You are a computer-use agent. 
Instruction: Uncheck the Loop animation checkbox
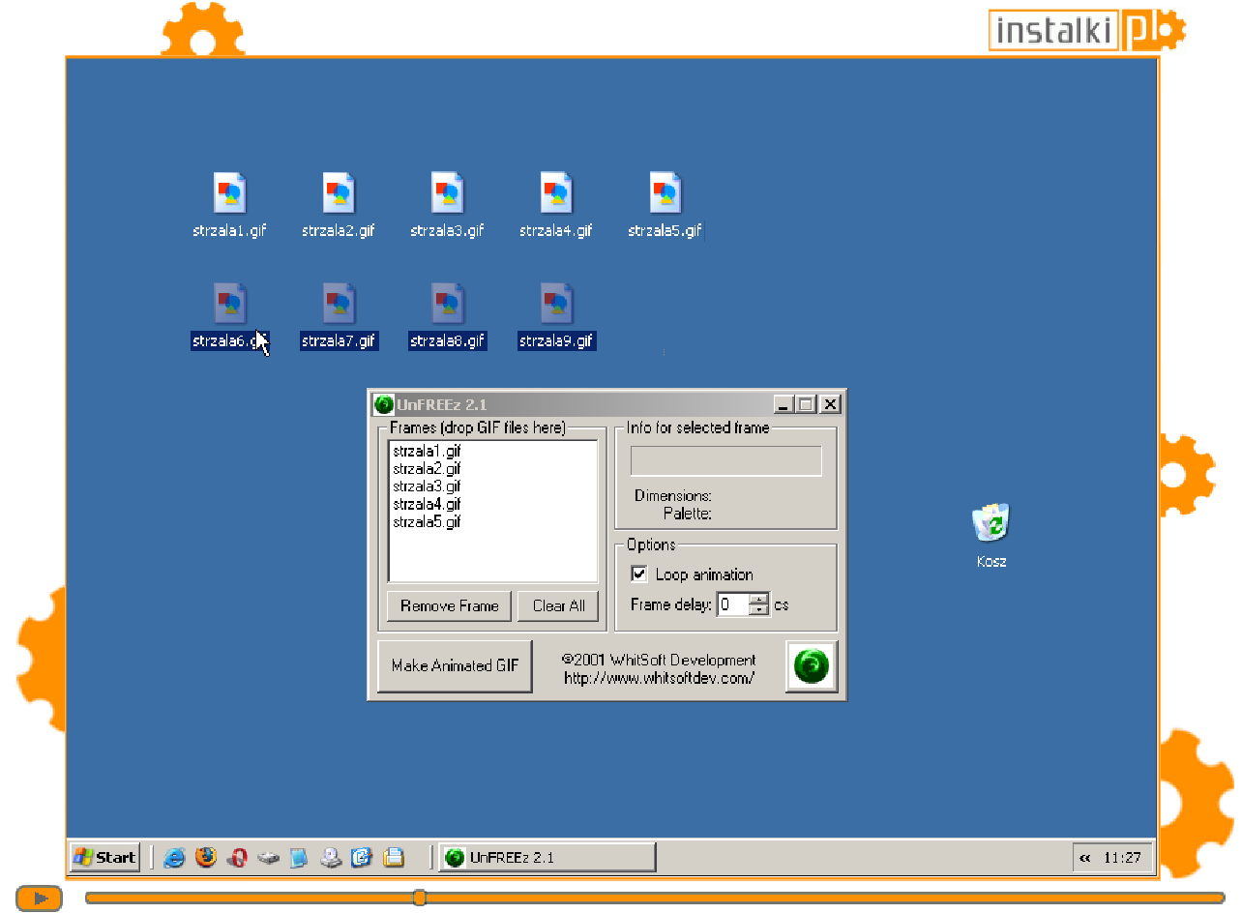tap(639, 574)
